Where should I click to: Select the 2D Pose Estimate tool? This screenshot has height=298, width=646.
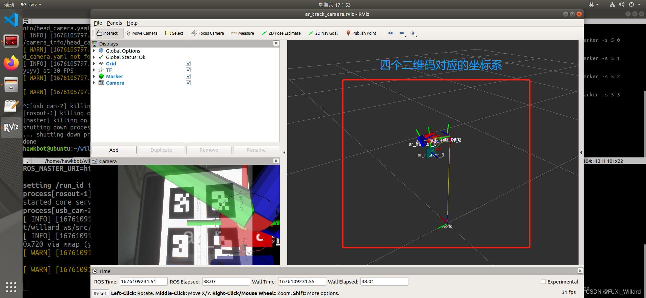click(281, 33)
